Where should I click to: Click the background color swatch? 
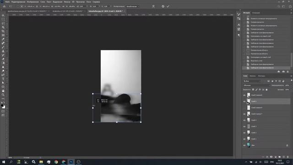pyautogui.click(x=4, y=107)
